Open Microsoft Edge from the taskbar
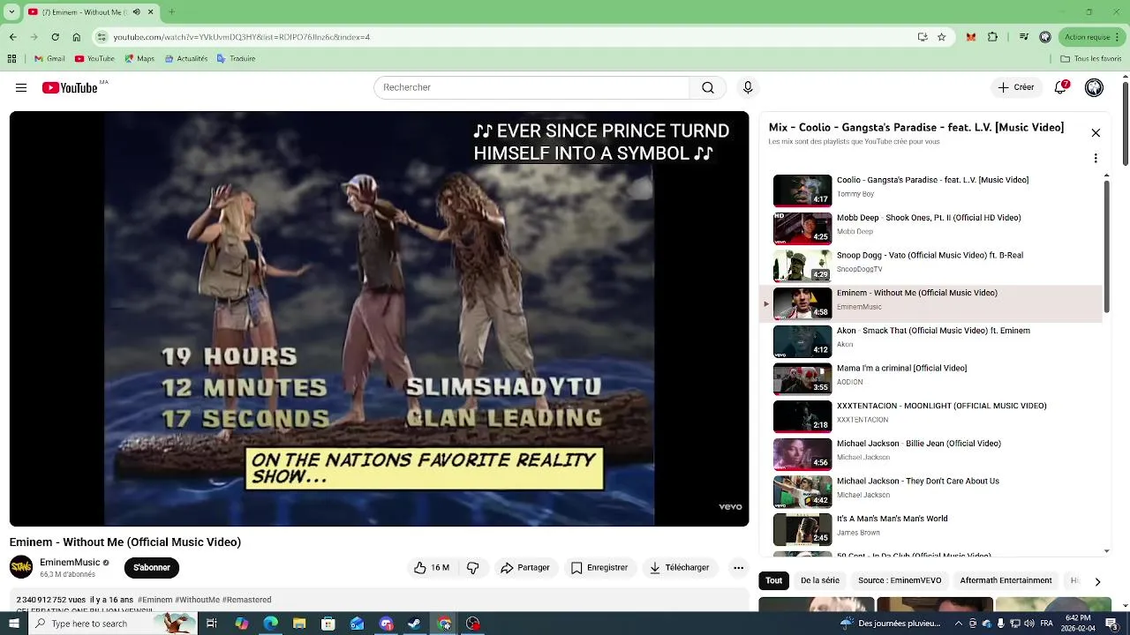Viewport: 1130px width, 635px height. pos(270,624)
